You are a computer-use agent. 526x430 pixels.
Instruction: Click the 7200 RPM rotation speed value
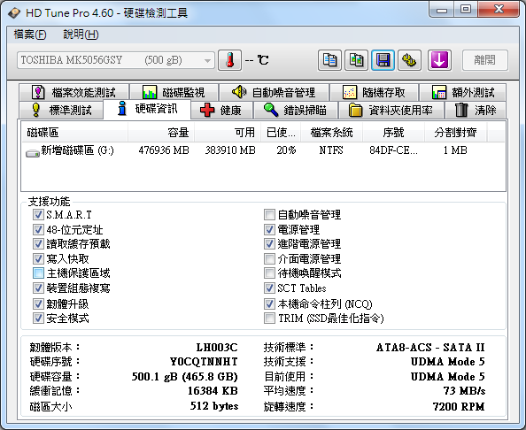459,407
